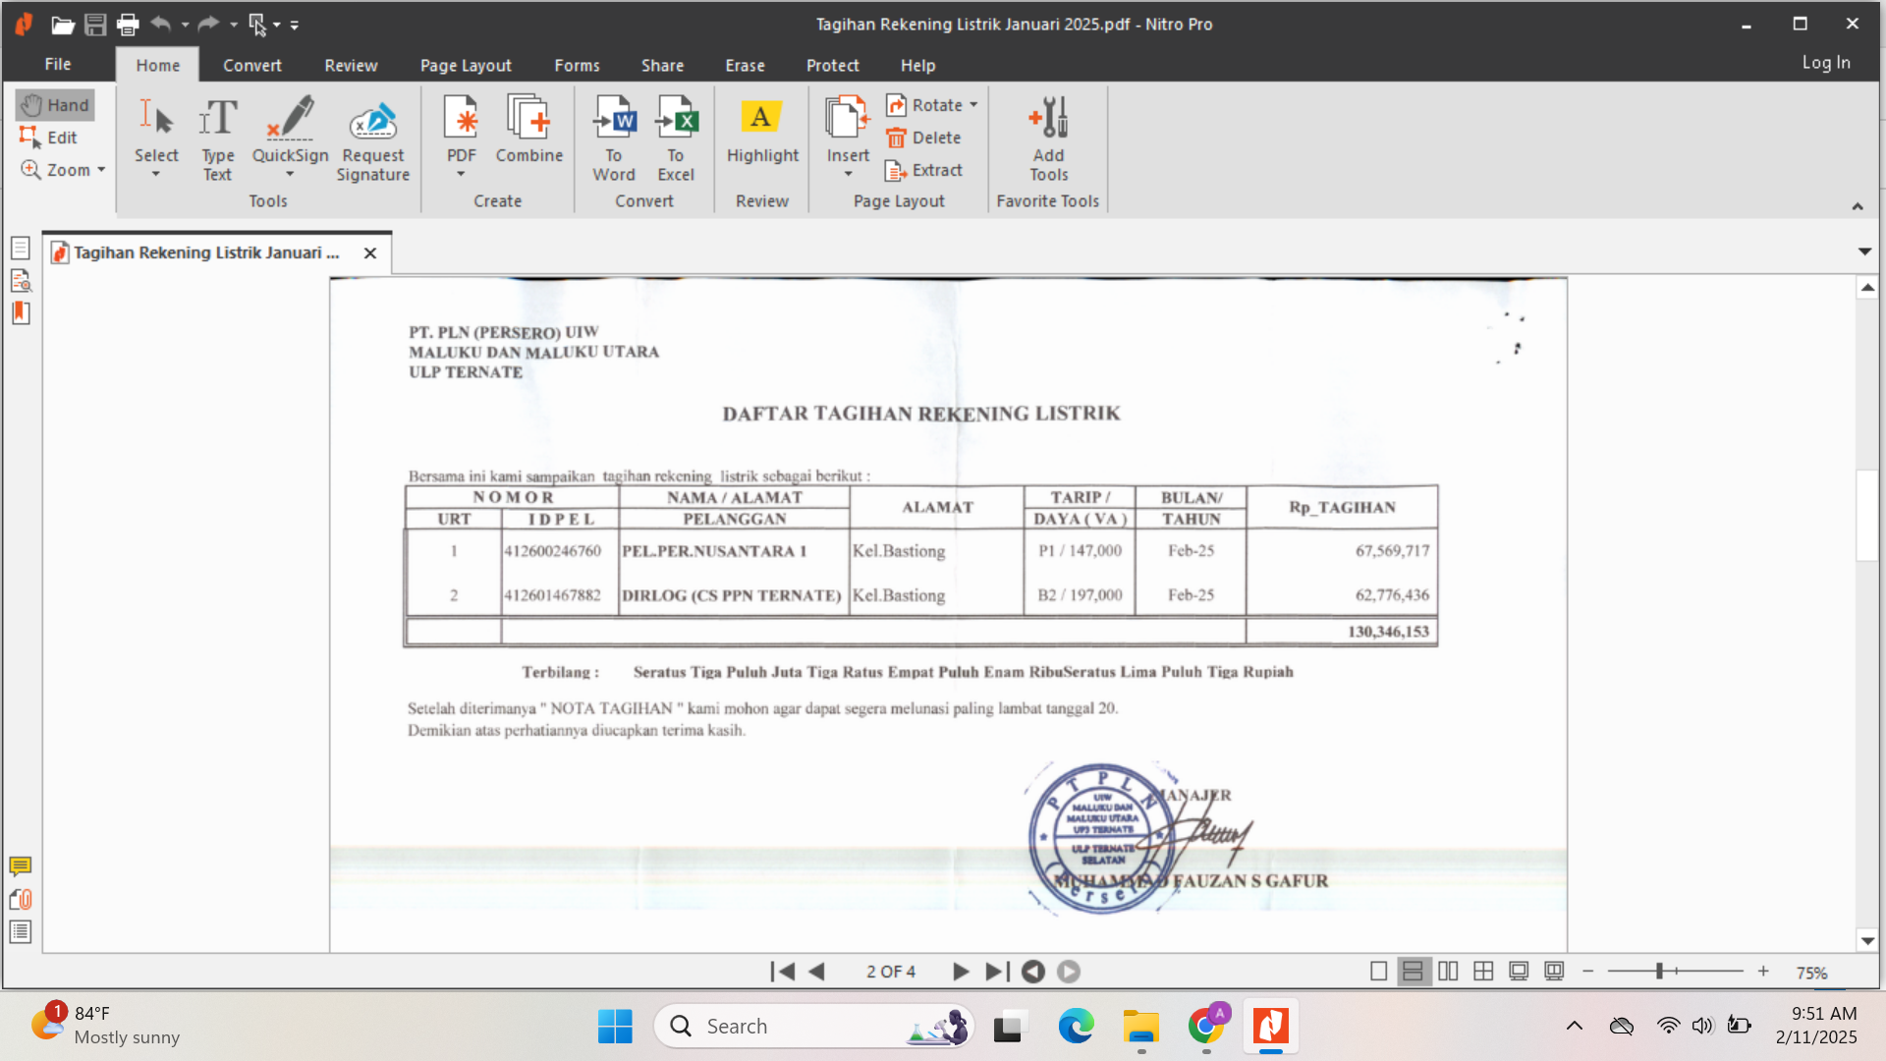
Task: Print the document via quick access toolbar
Action: tap(128, 25)
